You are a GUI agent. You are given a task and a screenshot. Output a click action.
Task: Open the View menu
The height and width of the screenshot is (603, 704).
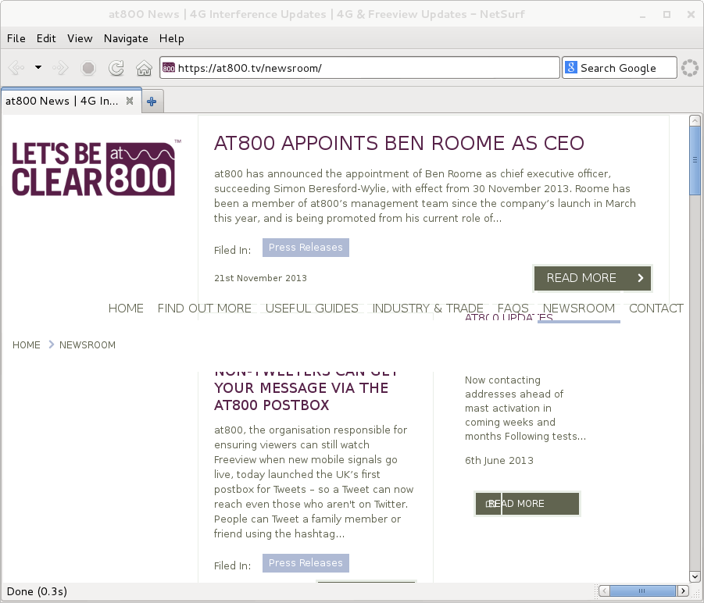tap(80, 38)
